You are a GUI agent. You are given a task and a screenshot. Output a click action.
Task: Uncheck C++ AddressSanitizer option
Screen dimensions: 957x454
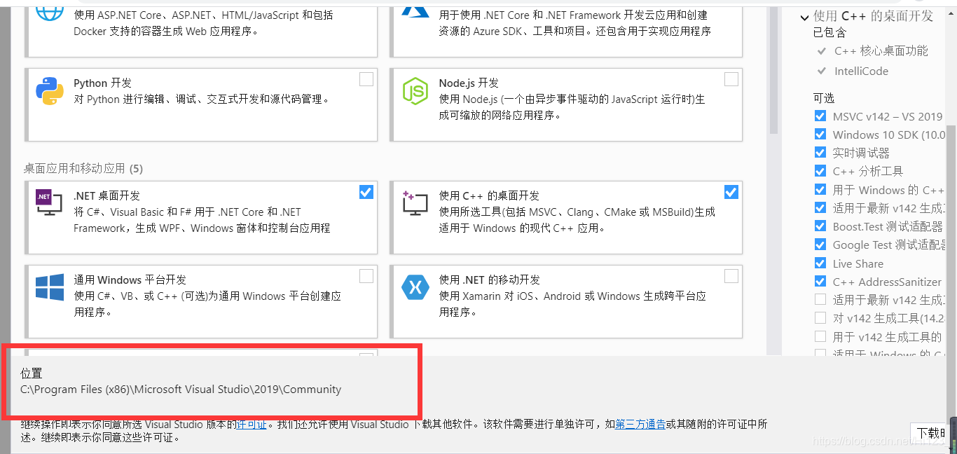(x=820, y=282)
